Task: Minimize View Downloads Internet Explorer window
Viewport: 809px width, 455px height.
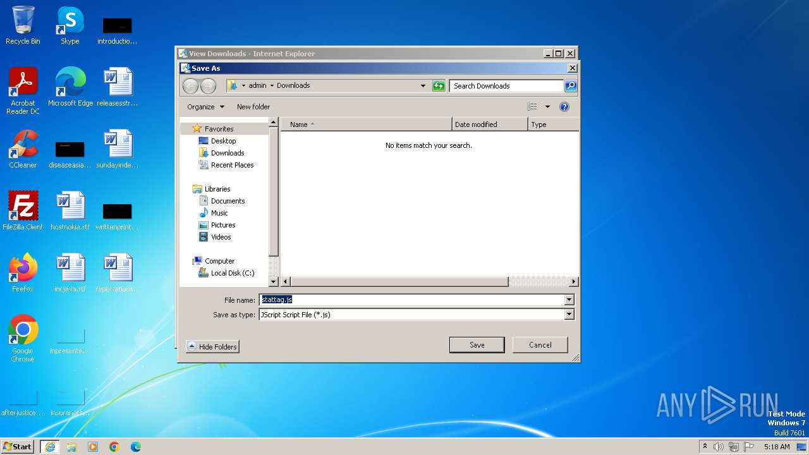Action: coord(548,54)
